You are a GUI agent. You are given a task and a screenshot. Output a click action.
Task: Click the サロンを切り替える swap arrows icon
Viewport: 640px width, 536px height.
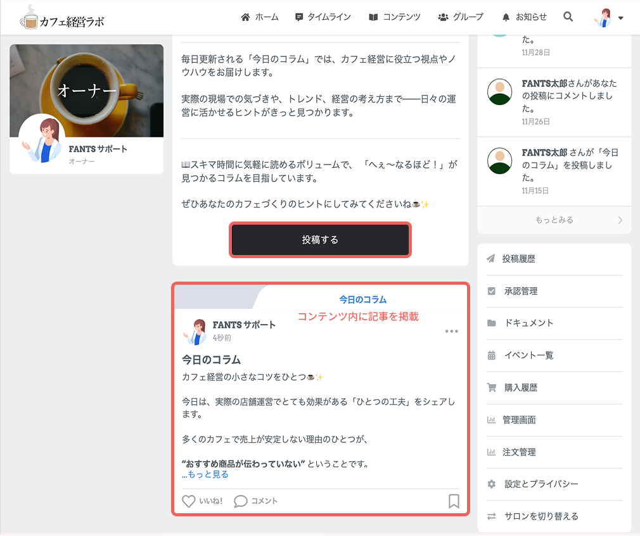[492, 516]
